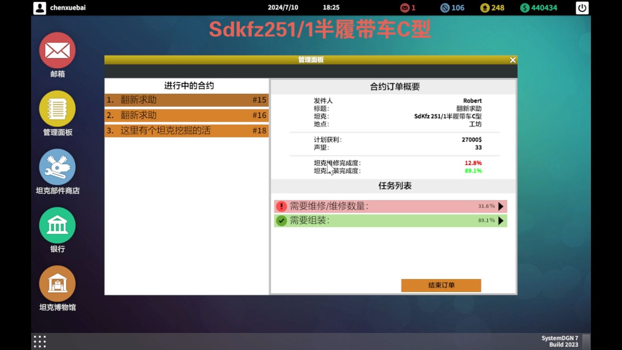Open the 邮箱 (mailbox) from sidebar
The width and height of the screenshot is (622, 350).
pos(57,51)
